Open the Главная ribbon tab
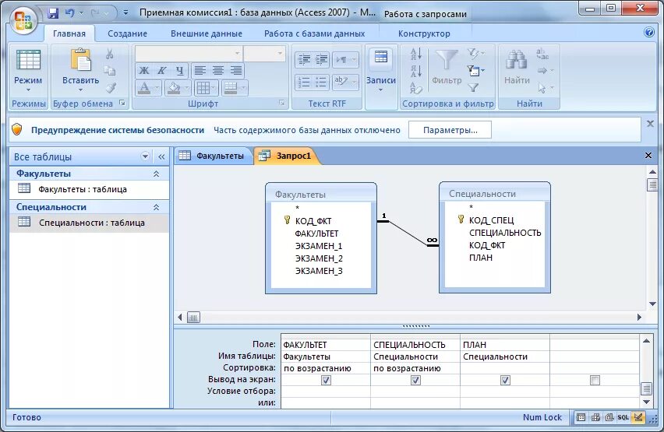This screenshot has height=432, width=664. tap(69, 33)
